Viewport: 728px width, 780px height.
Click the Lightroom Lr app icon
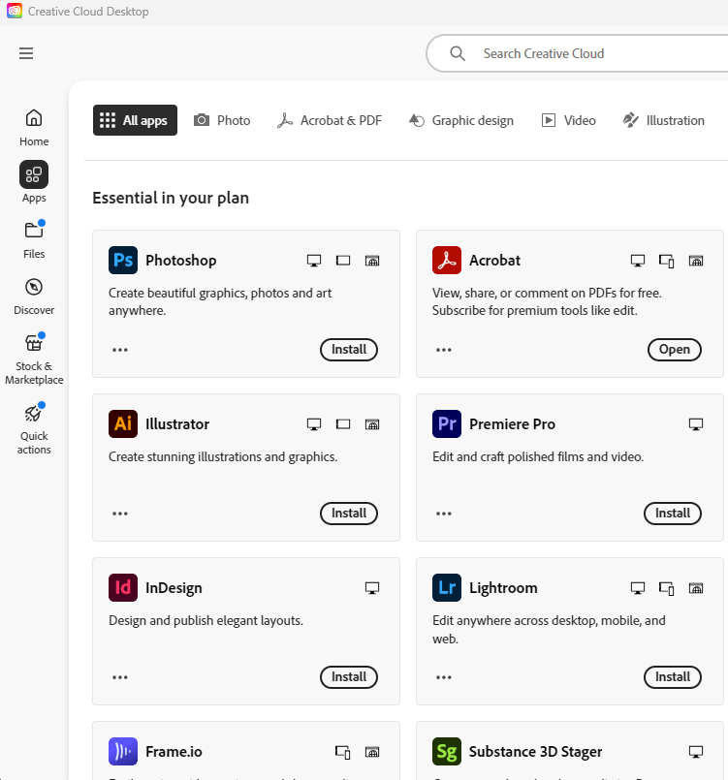[447, 587]
